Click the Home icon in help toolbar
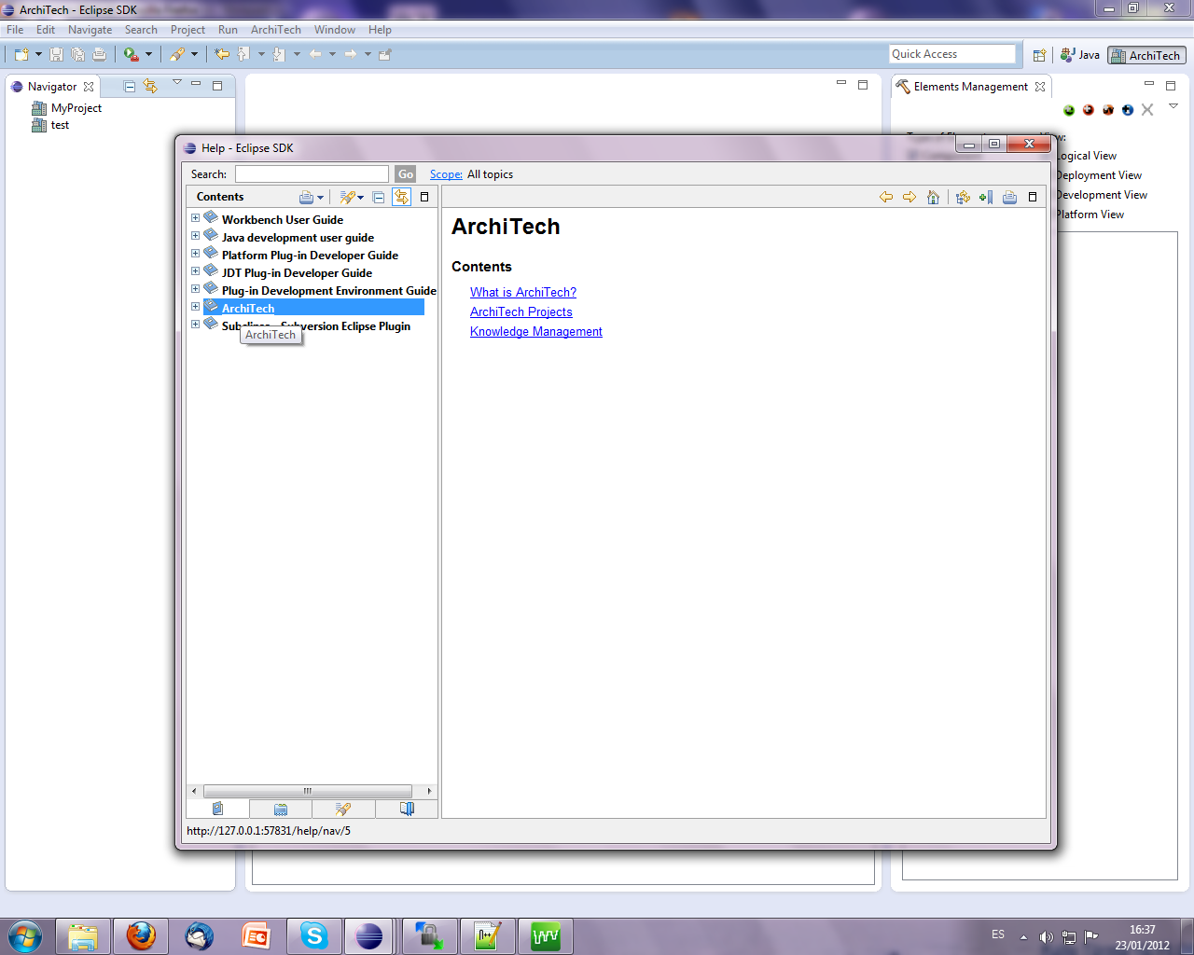This screenshot has width=1194, height=955. point(933,197)
